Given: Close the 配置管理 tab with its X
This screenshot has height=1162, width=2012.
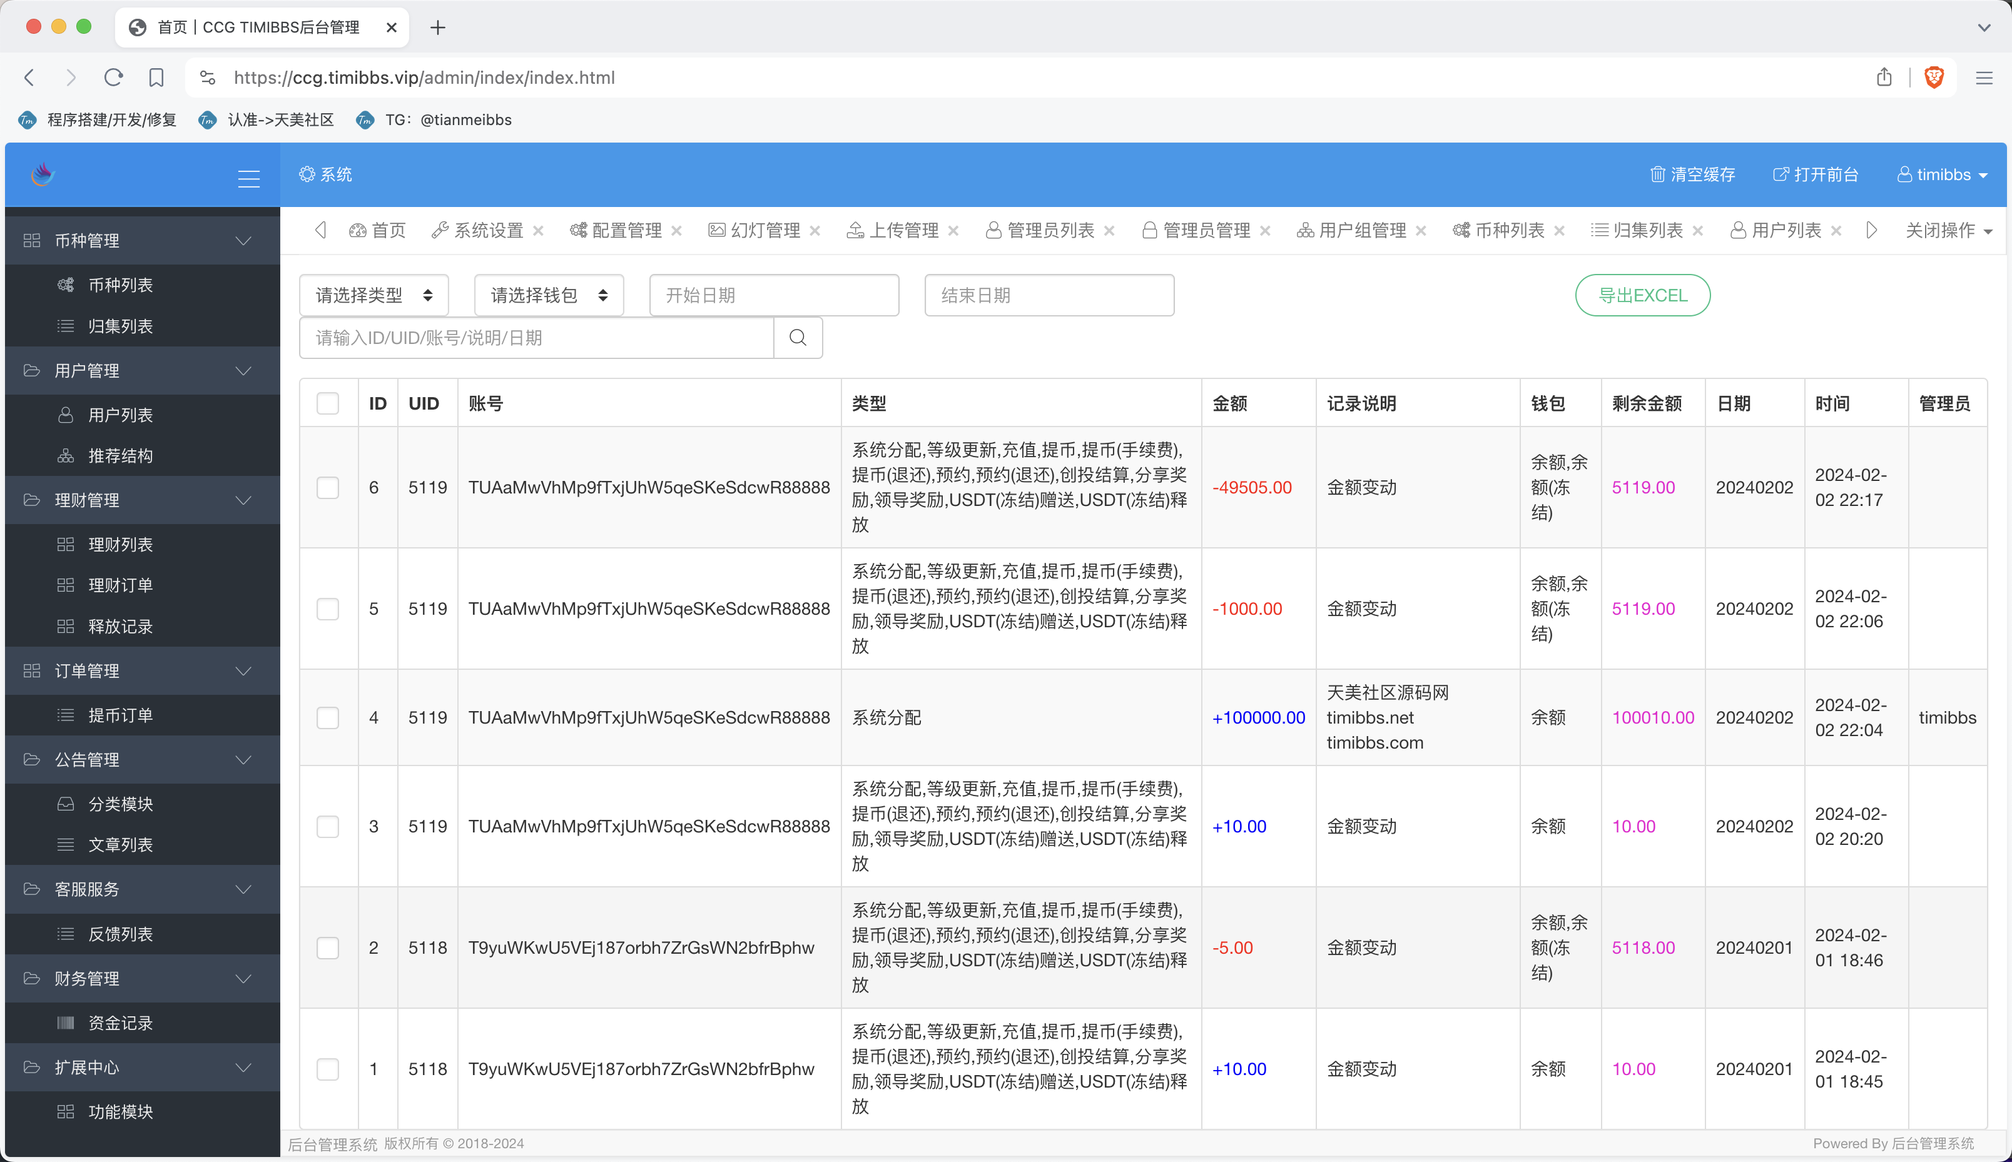Looking at the screenshot, I should click(677, 231).
